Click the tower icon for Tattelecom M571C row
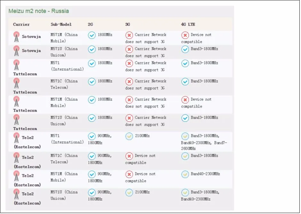The image size is (301, 214). [17, 83]
